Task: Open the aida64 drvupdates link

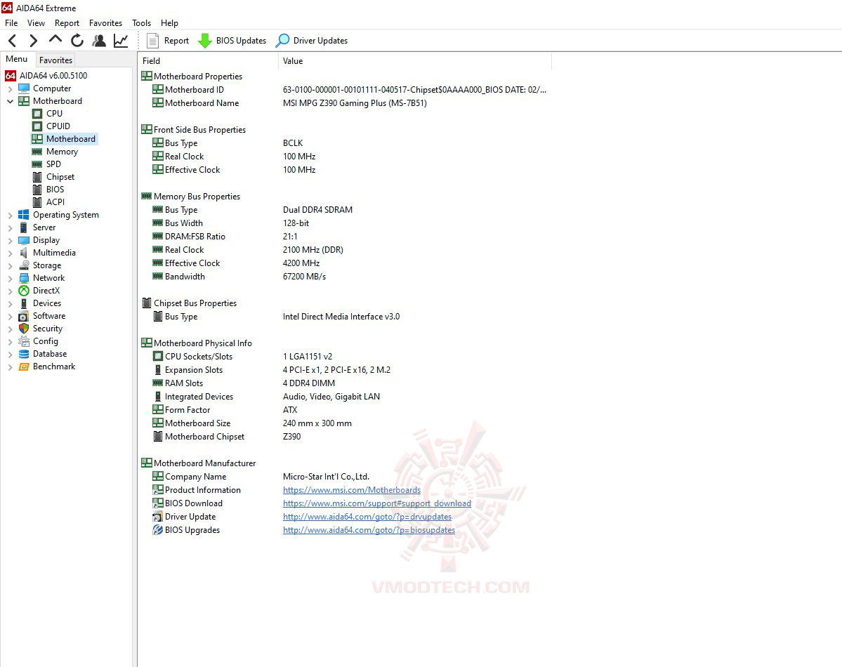Action: 367,517
